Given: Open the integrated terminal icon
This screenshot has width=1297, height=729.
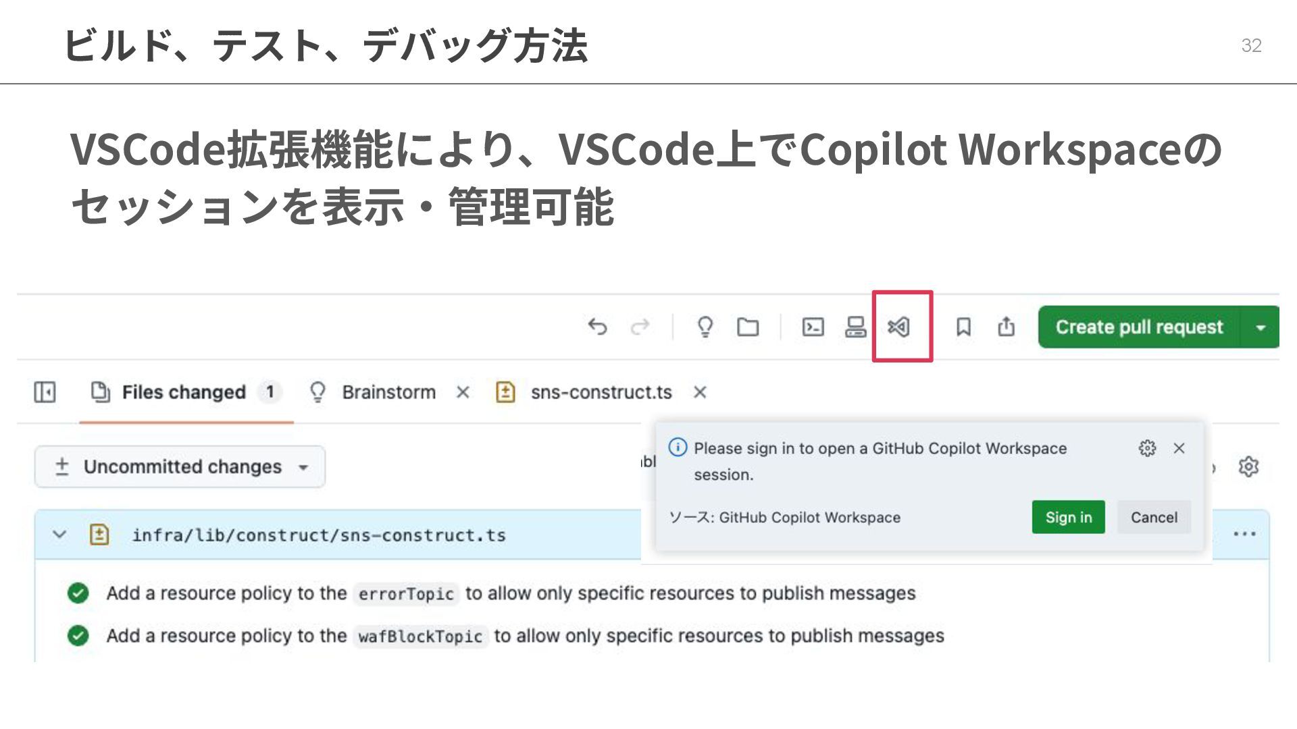Looking at the screenshot, I should point(813,327).
